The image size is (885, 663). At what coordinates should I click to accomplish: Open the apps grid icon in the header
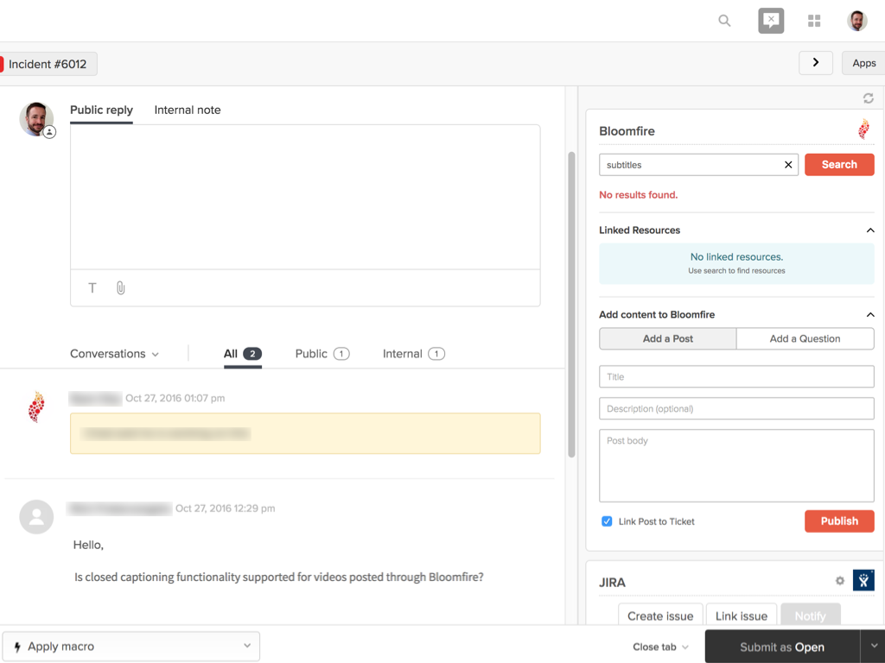(814, 20)
